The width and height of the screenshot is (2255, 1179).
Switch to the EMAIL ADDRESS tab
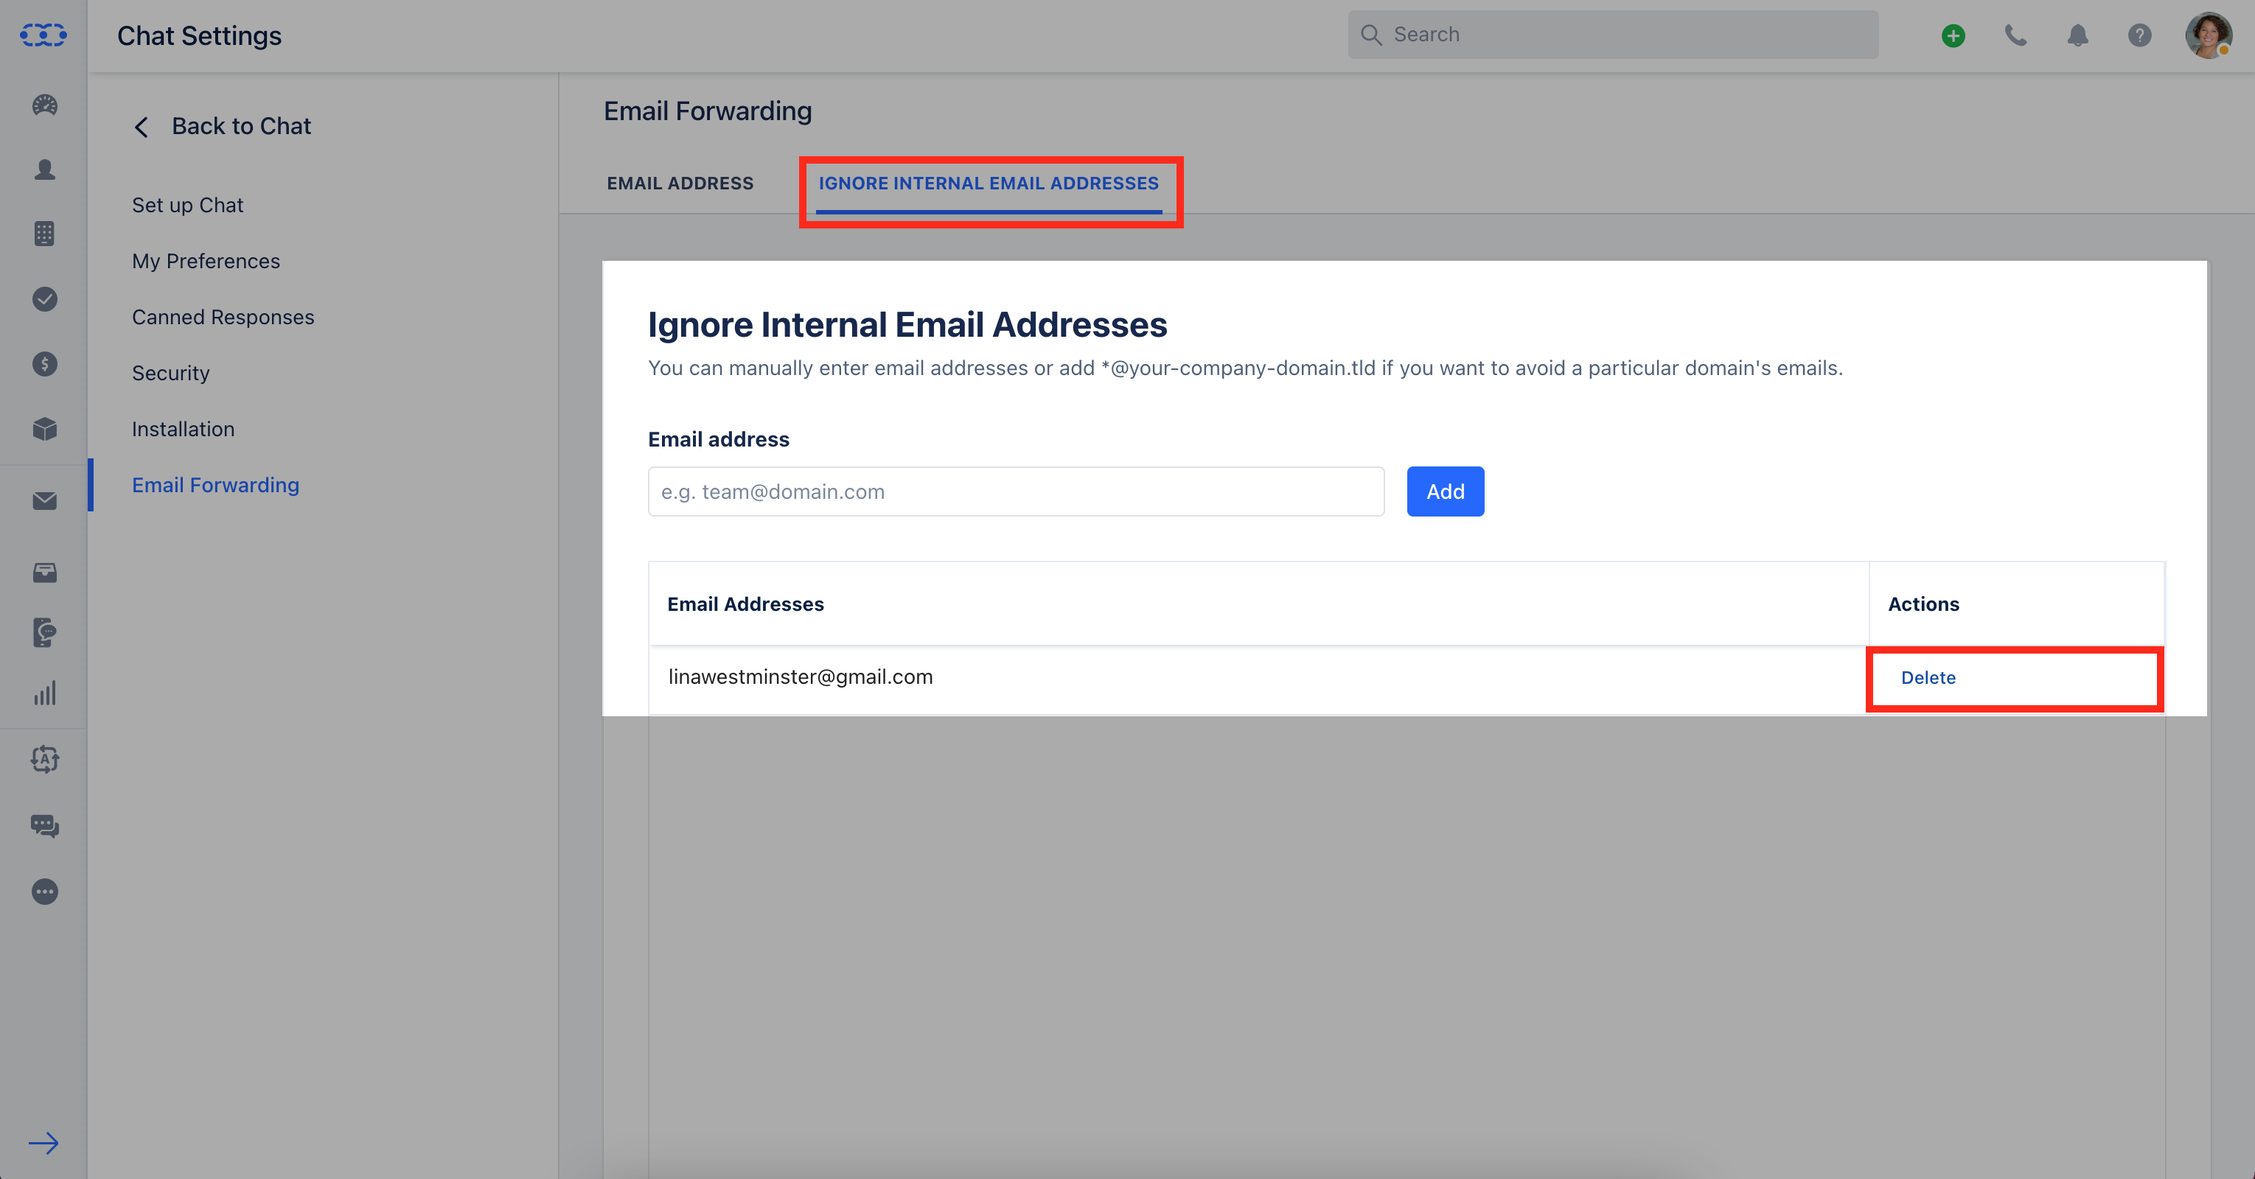pos(680,183)
